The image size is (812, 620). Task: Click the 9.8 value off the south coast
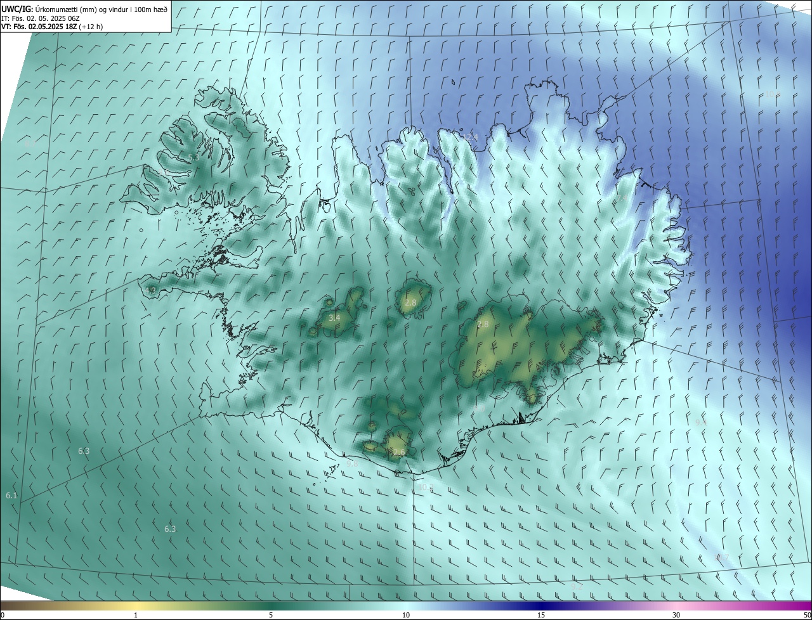point(352,463)
